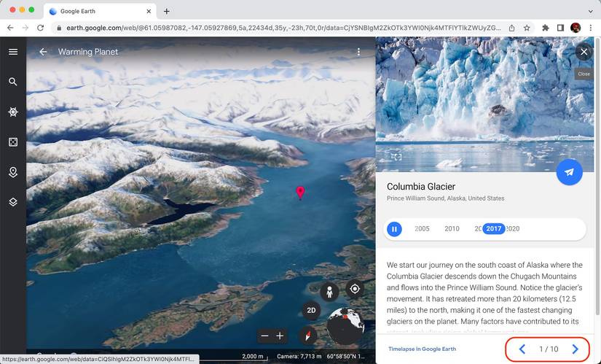Click the 1 / 10 slide counter
The height and width of the screenshot is (364, 601).
click(549, 349)
